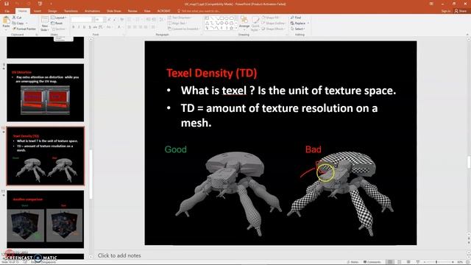
Task: Select the Texel Density slide thumbnail
Action: (46, 156)
